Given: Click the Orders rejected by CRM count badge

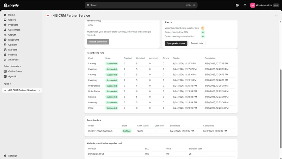Looking at the screenshot, I should tap(203, 32).
